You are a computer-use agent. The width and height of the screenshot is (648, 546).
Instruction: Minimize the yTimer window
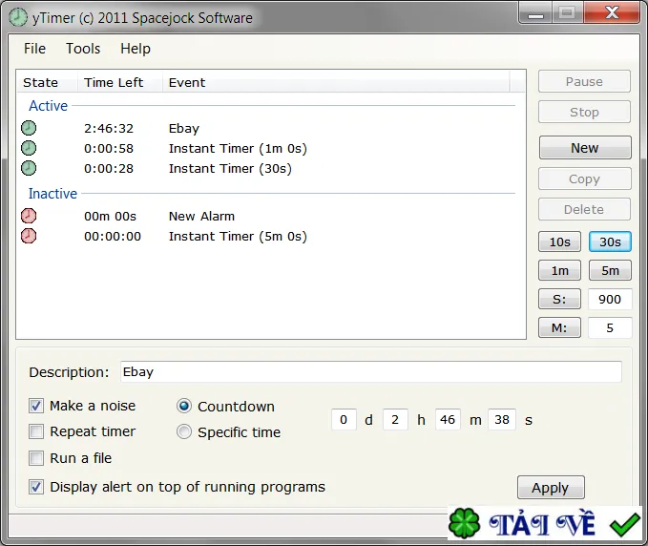[x=535, y=13]
